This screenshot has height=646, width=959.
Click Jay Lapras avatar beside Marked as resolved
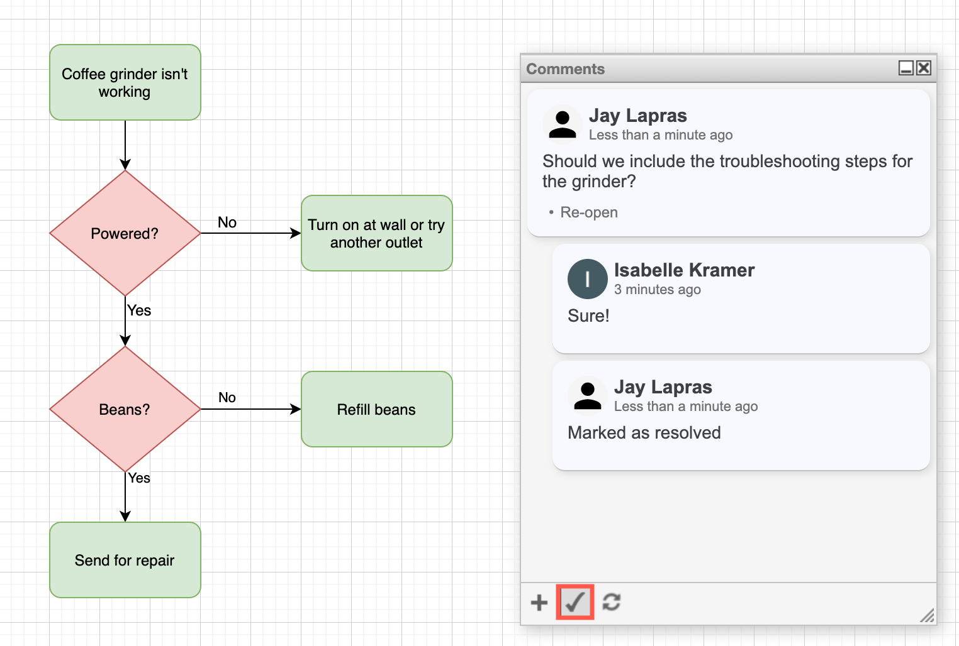coord(587,396)
